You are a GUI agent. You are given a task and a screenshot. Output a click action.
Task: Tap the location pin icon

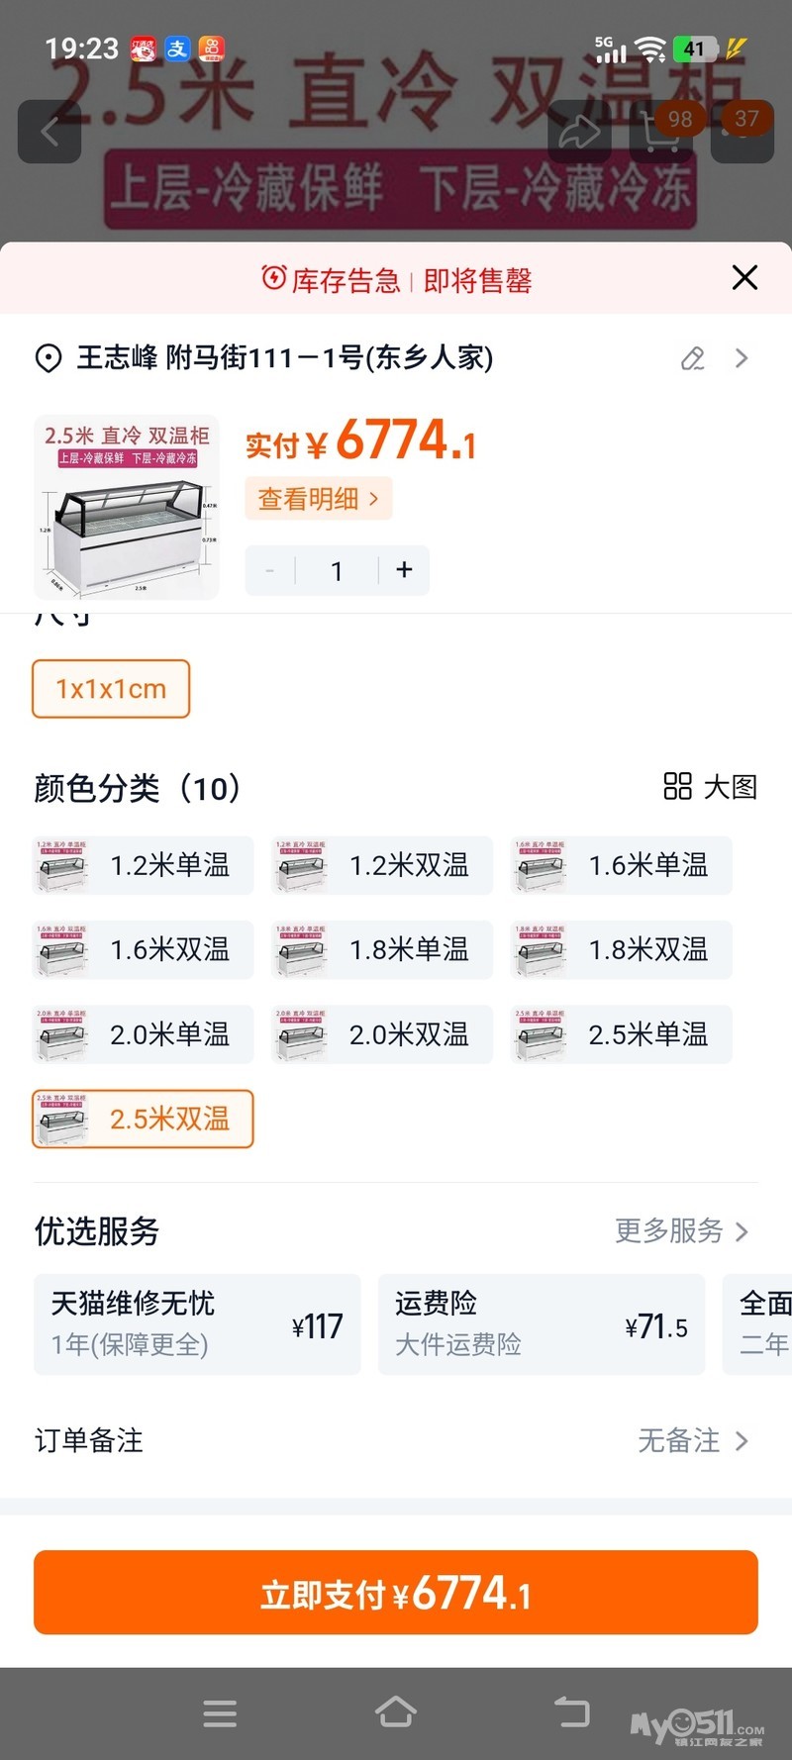coord(49,358)
